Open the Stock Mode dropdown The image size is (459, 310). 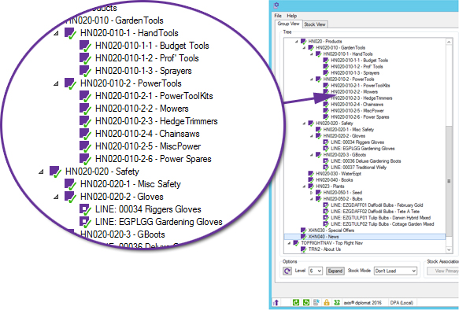tap(395, 271)
